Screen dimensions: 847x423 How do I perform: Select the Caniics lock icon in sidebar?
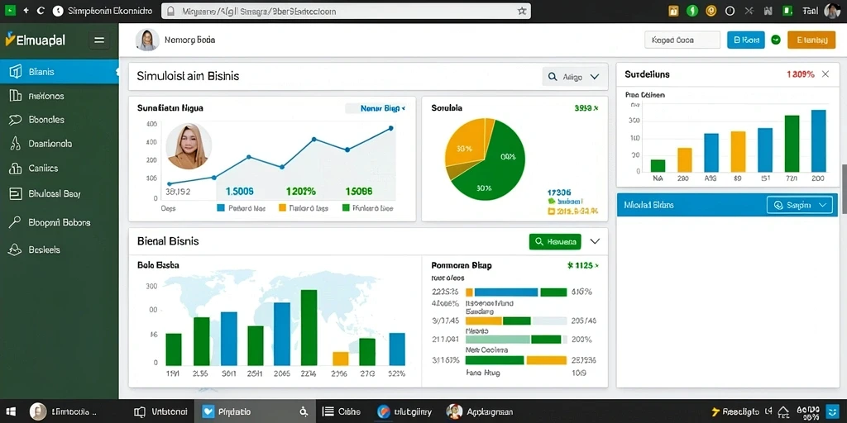(15, 169)
